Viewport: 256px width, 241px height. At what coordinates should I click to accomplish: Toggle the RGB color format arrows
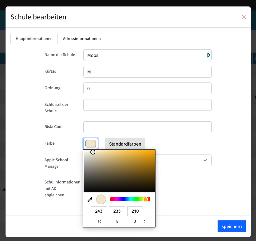click(x=144, y=221)
